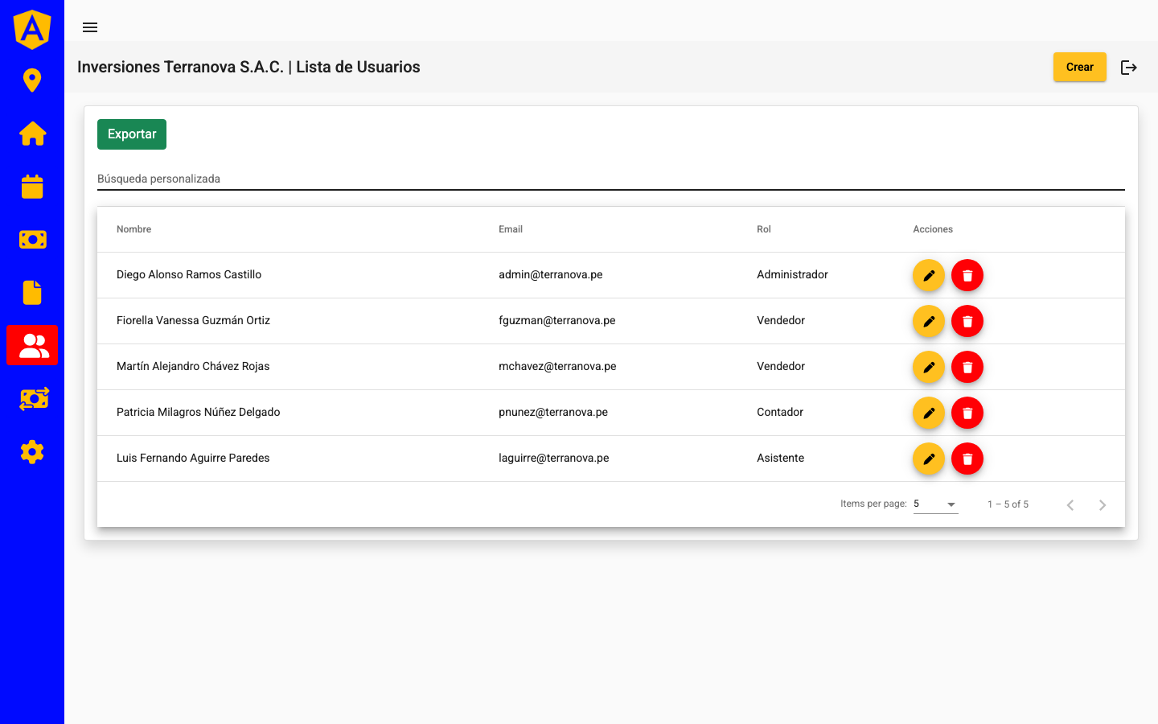This screenshot has height=724, width=1158.
Task: Delete user Luis Fernando Aguirre Paredes
Action: [x=967, y=459]
